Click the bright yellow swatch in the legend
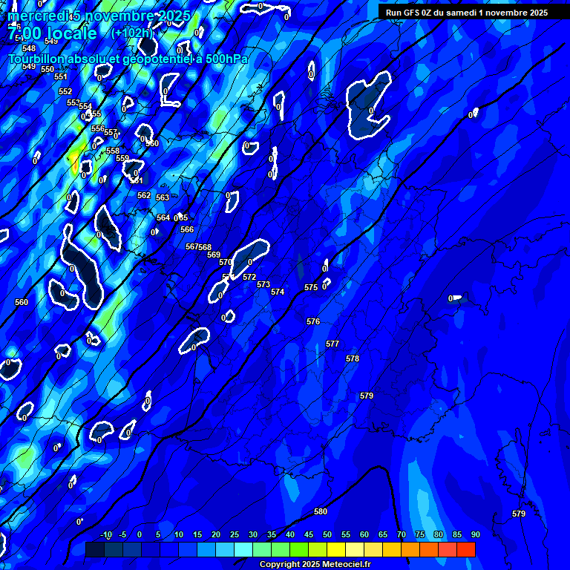 (335, 549)
